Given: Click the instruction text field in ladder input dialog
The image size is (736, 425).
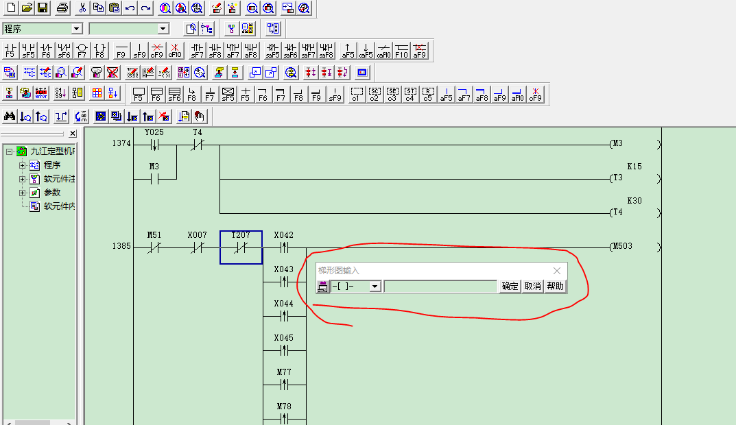Looking at the screenshot, I should point(440,286).
